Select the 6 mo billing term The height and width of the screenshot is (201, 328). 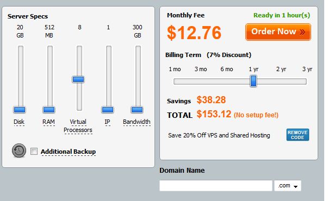coord(227,69)
